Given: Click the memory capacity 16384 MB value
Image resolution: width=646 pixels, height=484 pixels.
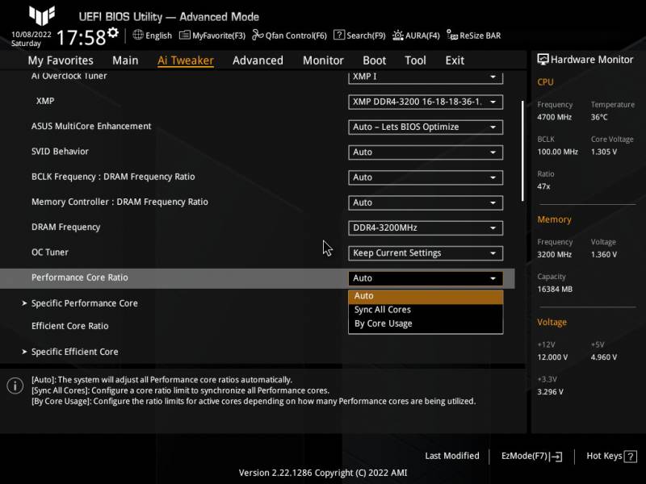Looking at the screenshot, I should (x=555, y=290).
